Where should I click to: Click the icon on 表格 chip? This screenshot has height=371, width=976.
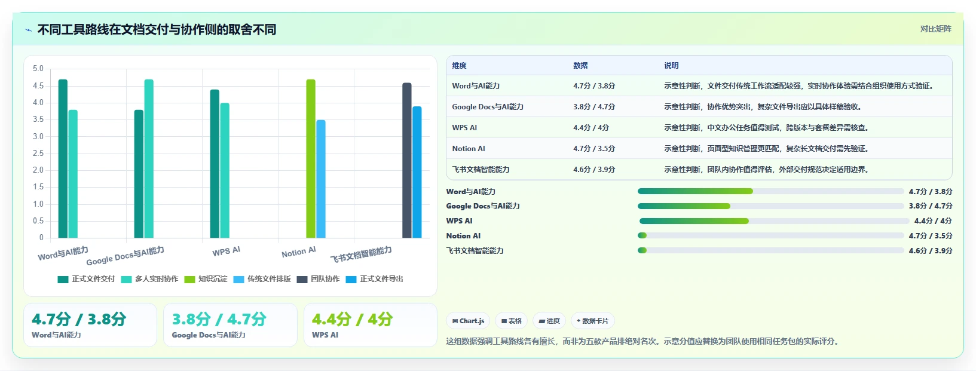504,321
